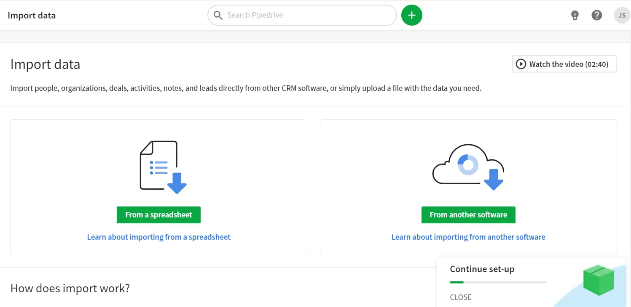
Task: Click the magnifier icon in search bar
Action: click(218, 15)
